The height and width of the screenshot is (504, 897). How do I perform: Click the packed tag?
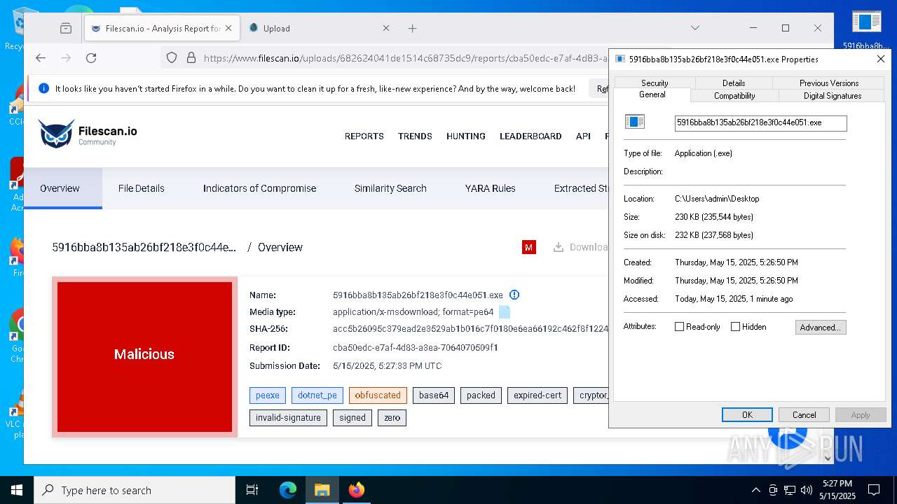pos(481,395)
